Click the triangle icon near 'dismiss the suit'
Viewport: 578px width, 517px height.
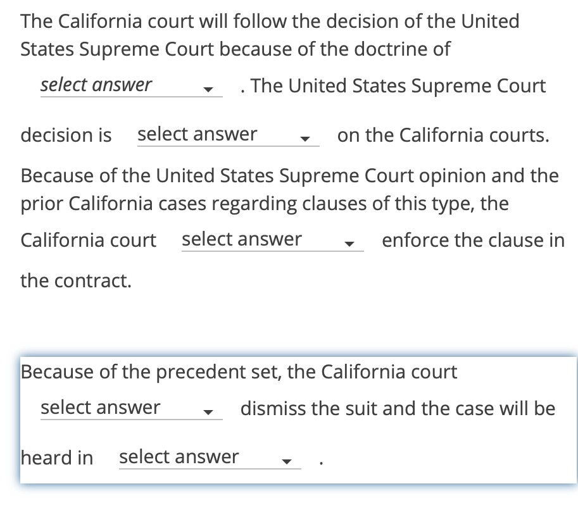(x=209, y=411)
